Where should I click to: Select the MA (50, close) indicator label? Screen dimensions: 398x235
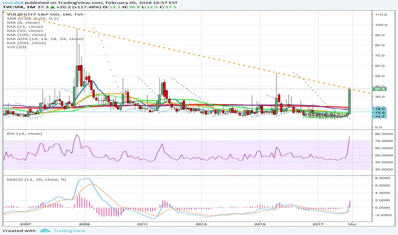click(x=25, y=30)
